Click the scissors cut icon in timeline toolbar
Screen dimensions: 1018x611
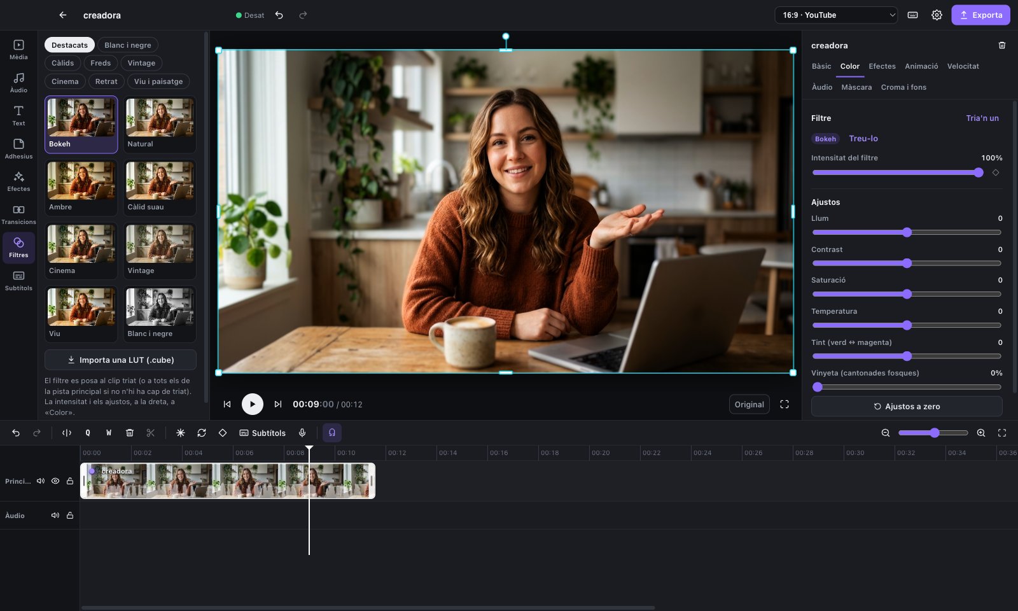[151, 433]
